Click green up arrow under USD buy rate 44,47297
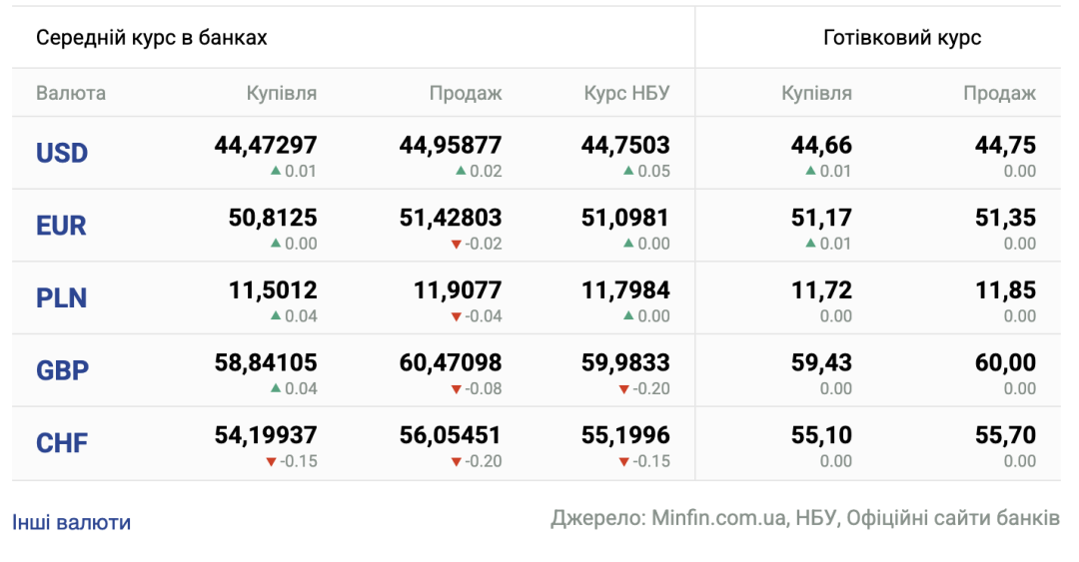The width and height of the screenshot is (1079, 562). point(276,171)
